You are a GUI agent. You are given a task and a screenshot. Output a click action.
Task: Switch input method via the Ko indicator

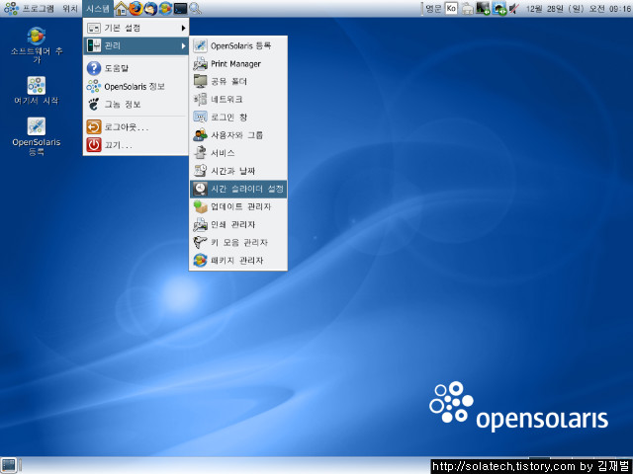pos(451,9)
